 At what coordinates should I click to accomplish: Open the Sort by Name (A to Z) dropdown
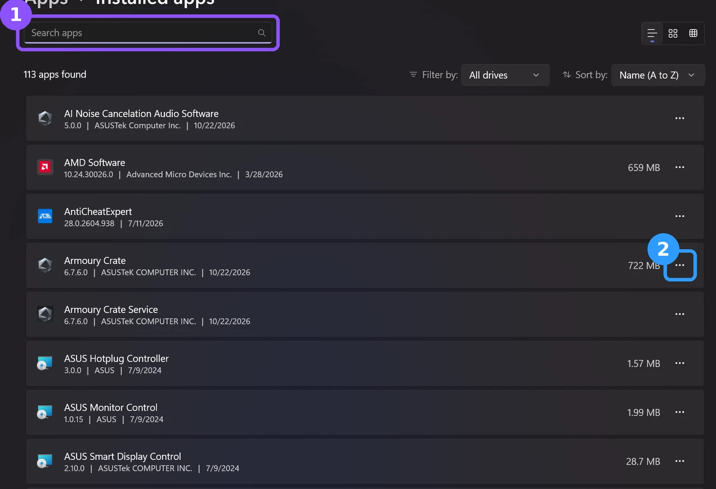658,75
